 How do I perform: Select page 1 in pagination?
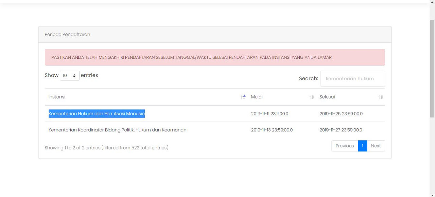363,146
